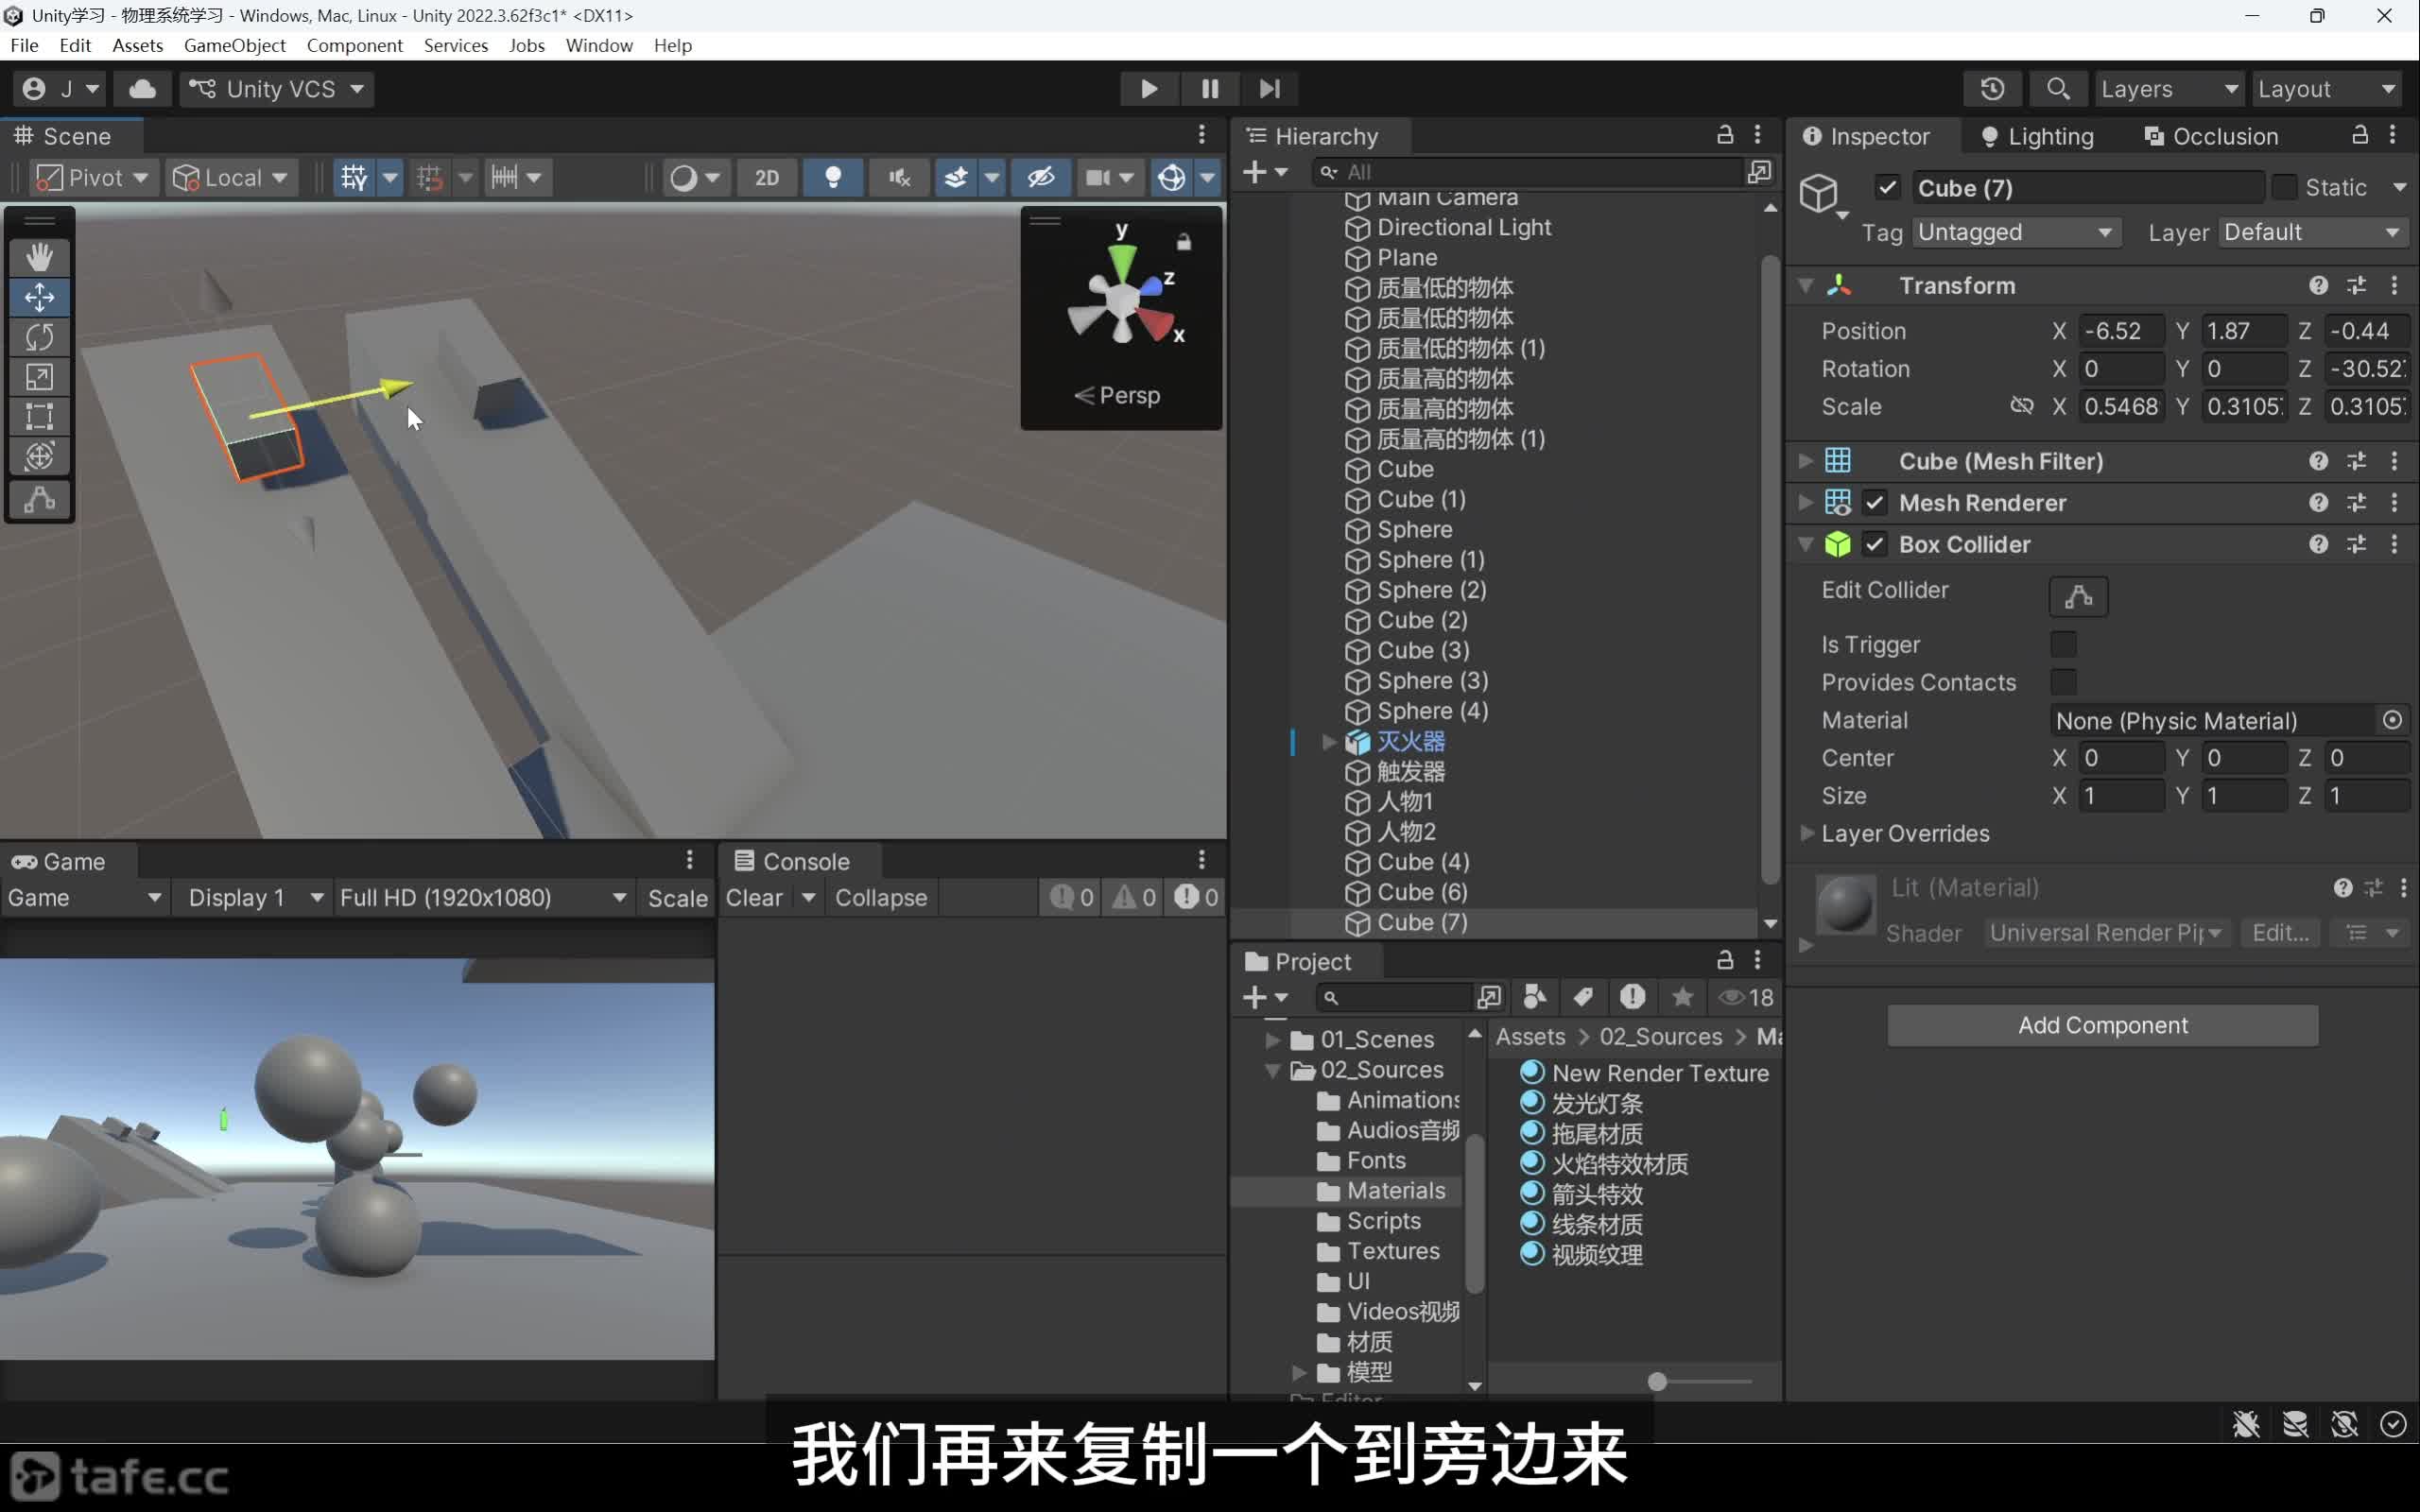The image size is (2420, 1512).
Task: Open the Layout dropdown
Action: tap(2326, 89)
